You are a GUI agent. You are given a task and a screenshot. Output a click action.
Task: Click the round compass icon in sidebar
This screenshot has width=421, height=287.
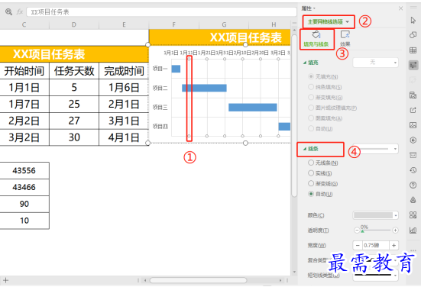(x=413, y=140)
